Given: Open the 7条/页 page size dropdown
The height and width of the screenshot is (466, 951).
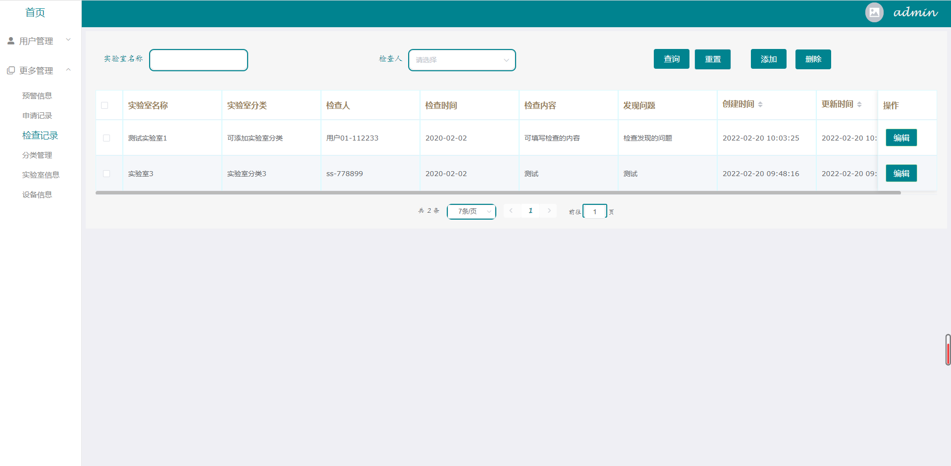Looking at the screenshot, I should click(472, 211).
